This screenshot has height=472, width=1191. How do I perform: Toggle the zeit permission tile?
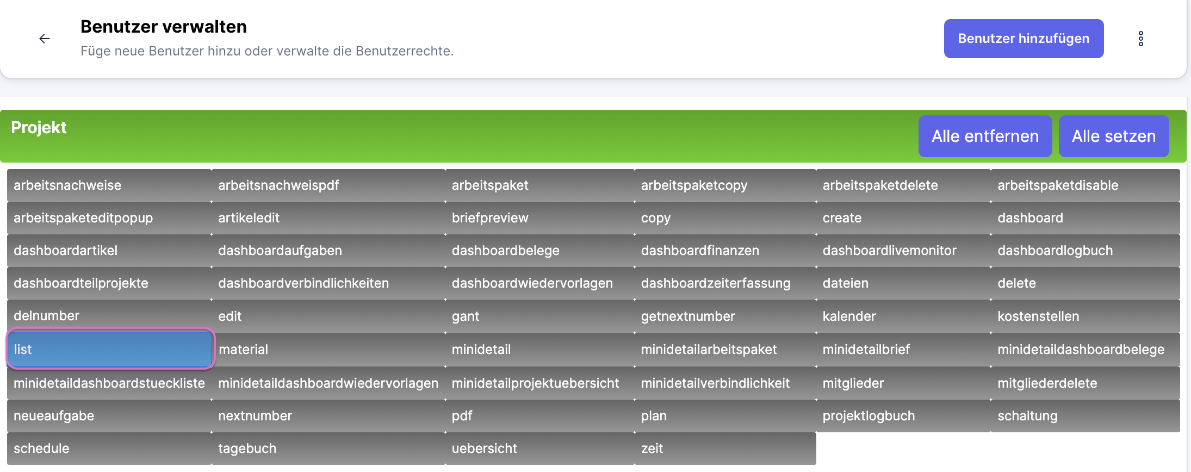coord(724,449)
